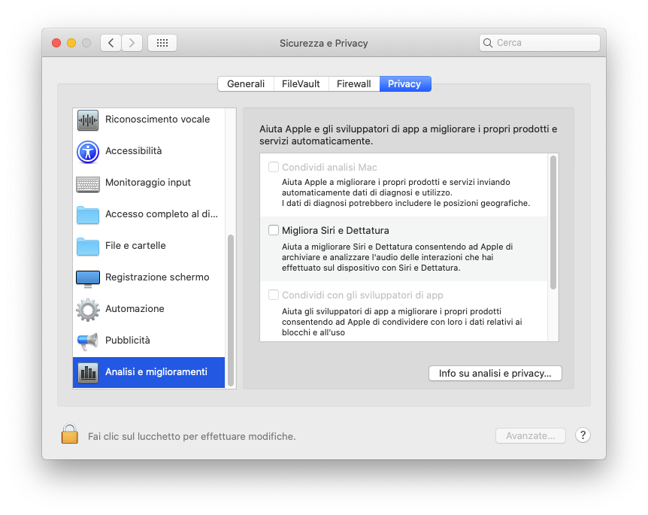Select the Riconoscimento vocale waveform icon
The image size is (648, 515).
coord(88,120)
